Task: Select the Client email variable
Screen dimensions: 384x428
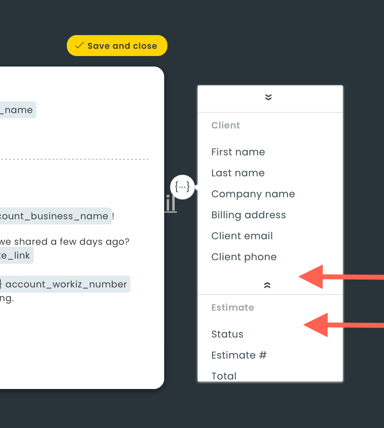Action: tap(242, 236)
